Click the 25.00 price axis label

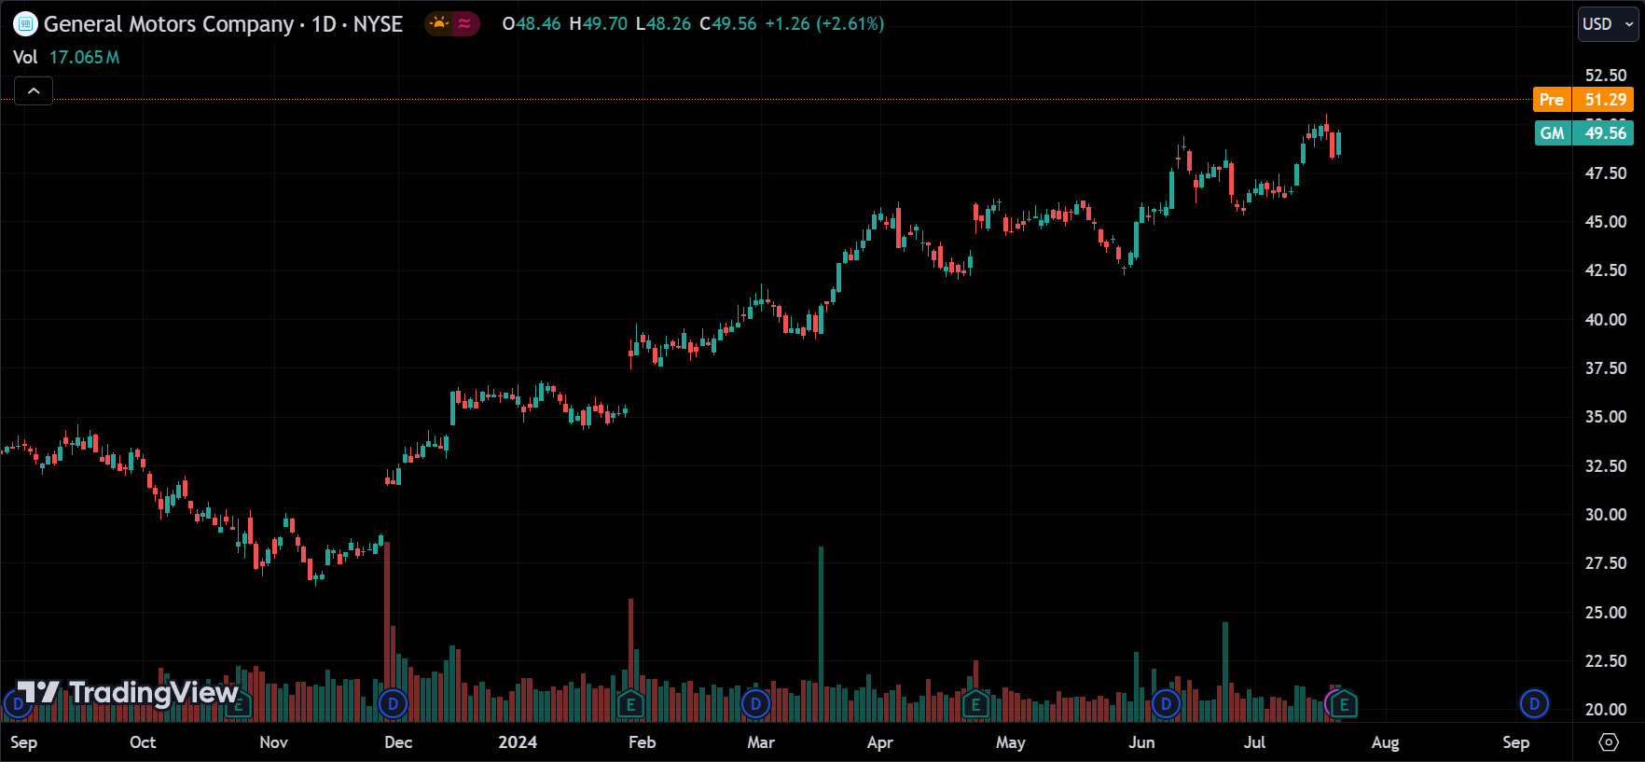[x=1606, y=613]
